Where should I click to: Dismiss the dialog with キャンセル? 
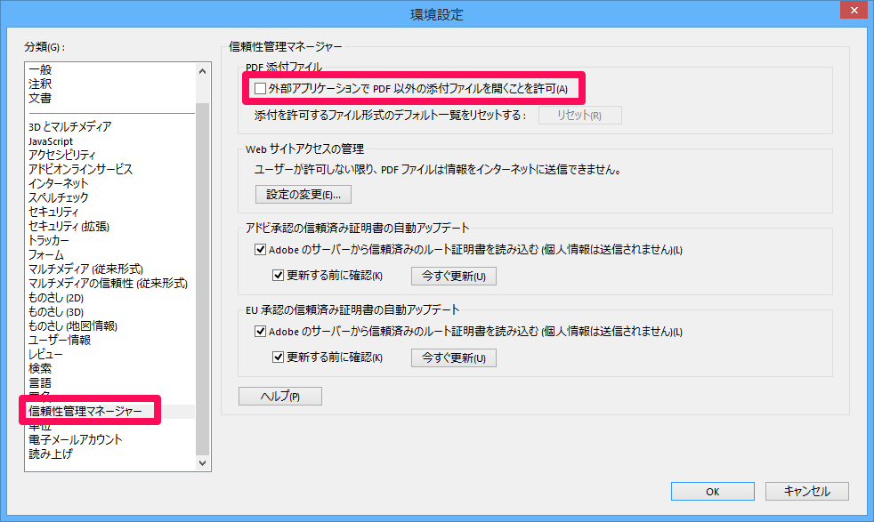click(807, 490)
